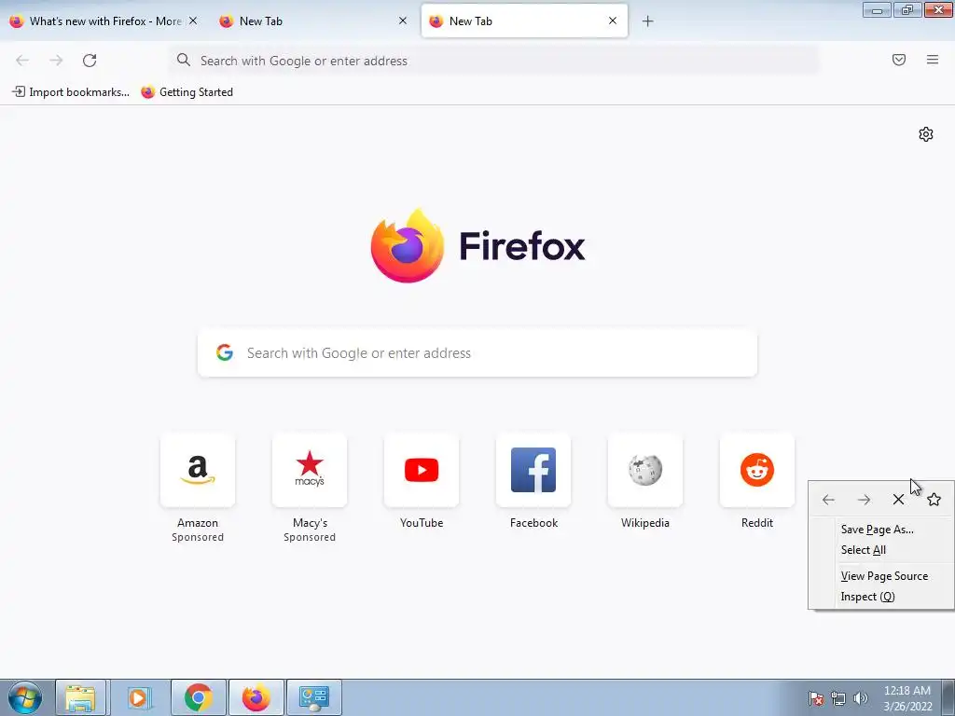Image resolution: width=955 pixels, height=716 pixels.
Task: Open a new tab with plus button
Action: point(647,21)
